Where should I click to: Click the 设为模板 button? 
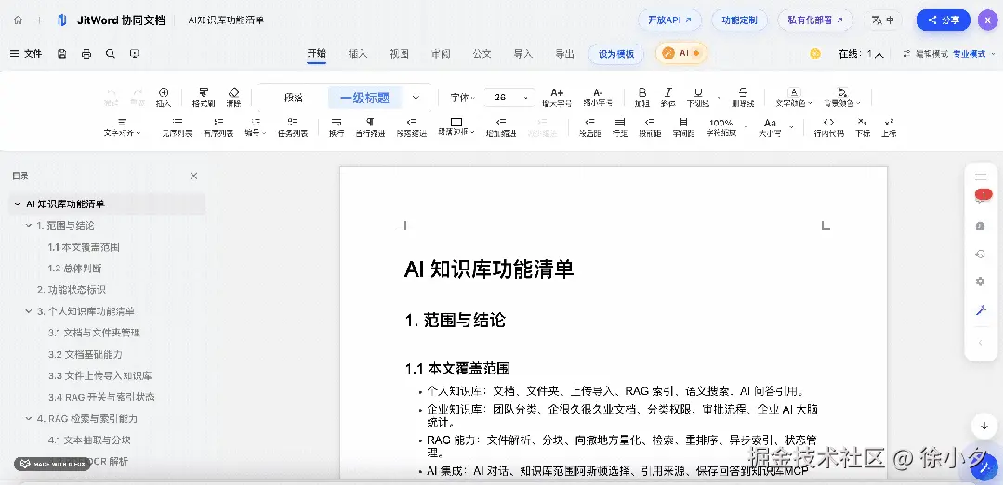pyautogui.click(x=616, y=54)
